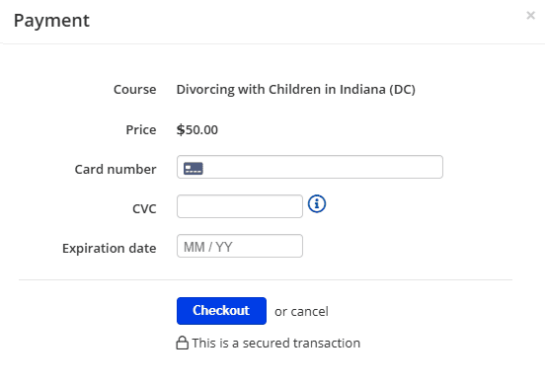Click the padlock security icon
This screenshot has height=385, width=545.
tap(182, 343)
